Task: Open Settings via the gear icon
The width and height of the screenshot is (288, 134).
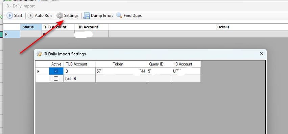Action: coord(60,16)
